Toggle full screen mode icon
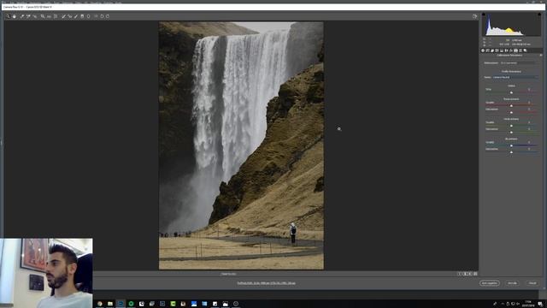Image resolution: width=547 pixels, height=308 pixels. click(475, 16)
